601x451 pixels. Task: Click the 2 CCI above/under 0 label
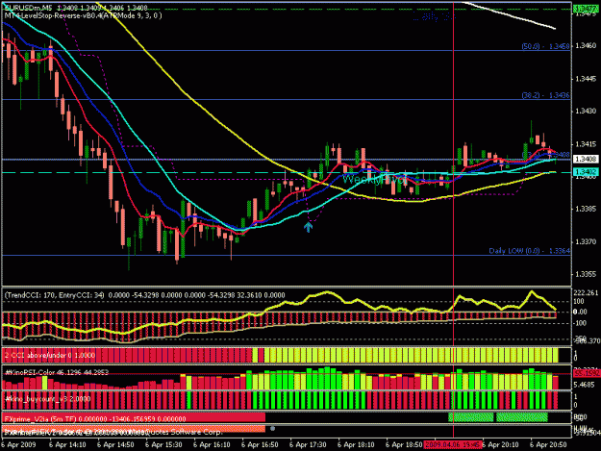[50, 356]
